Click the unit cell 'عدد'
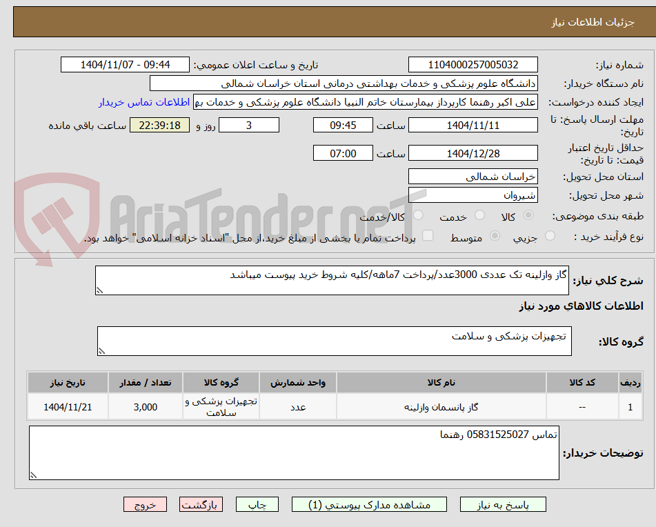656x527 pixels. click(x=298, y=407)
